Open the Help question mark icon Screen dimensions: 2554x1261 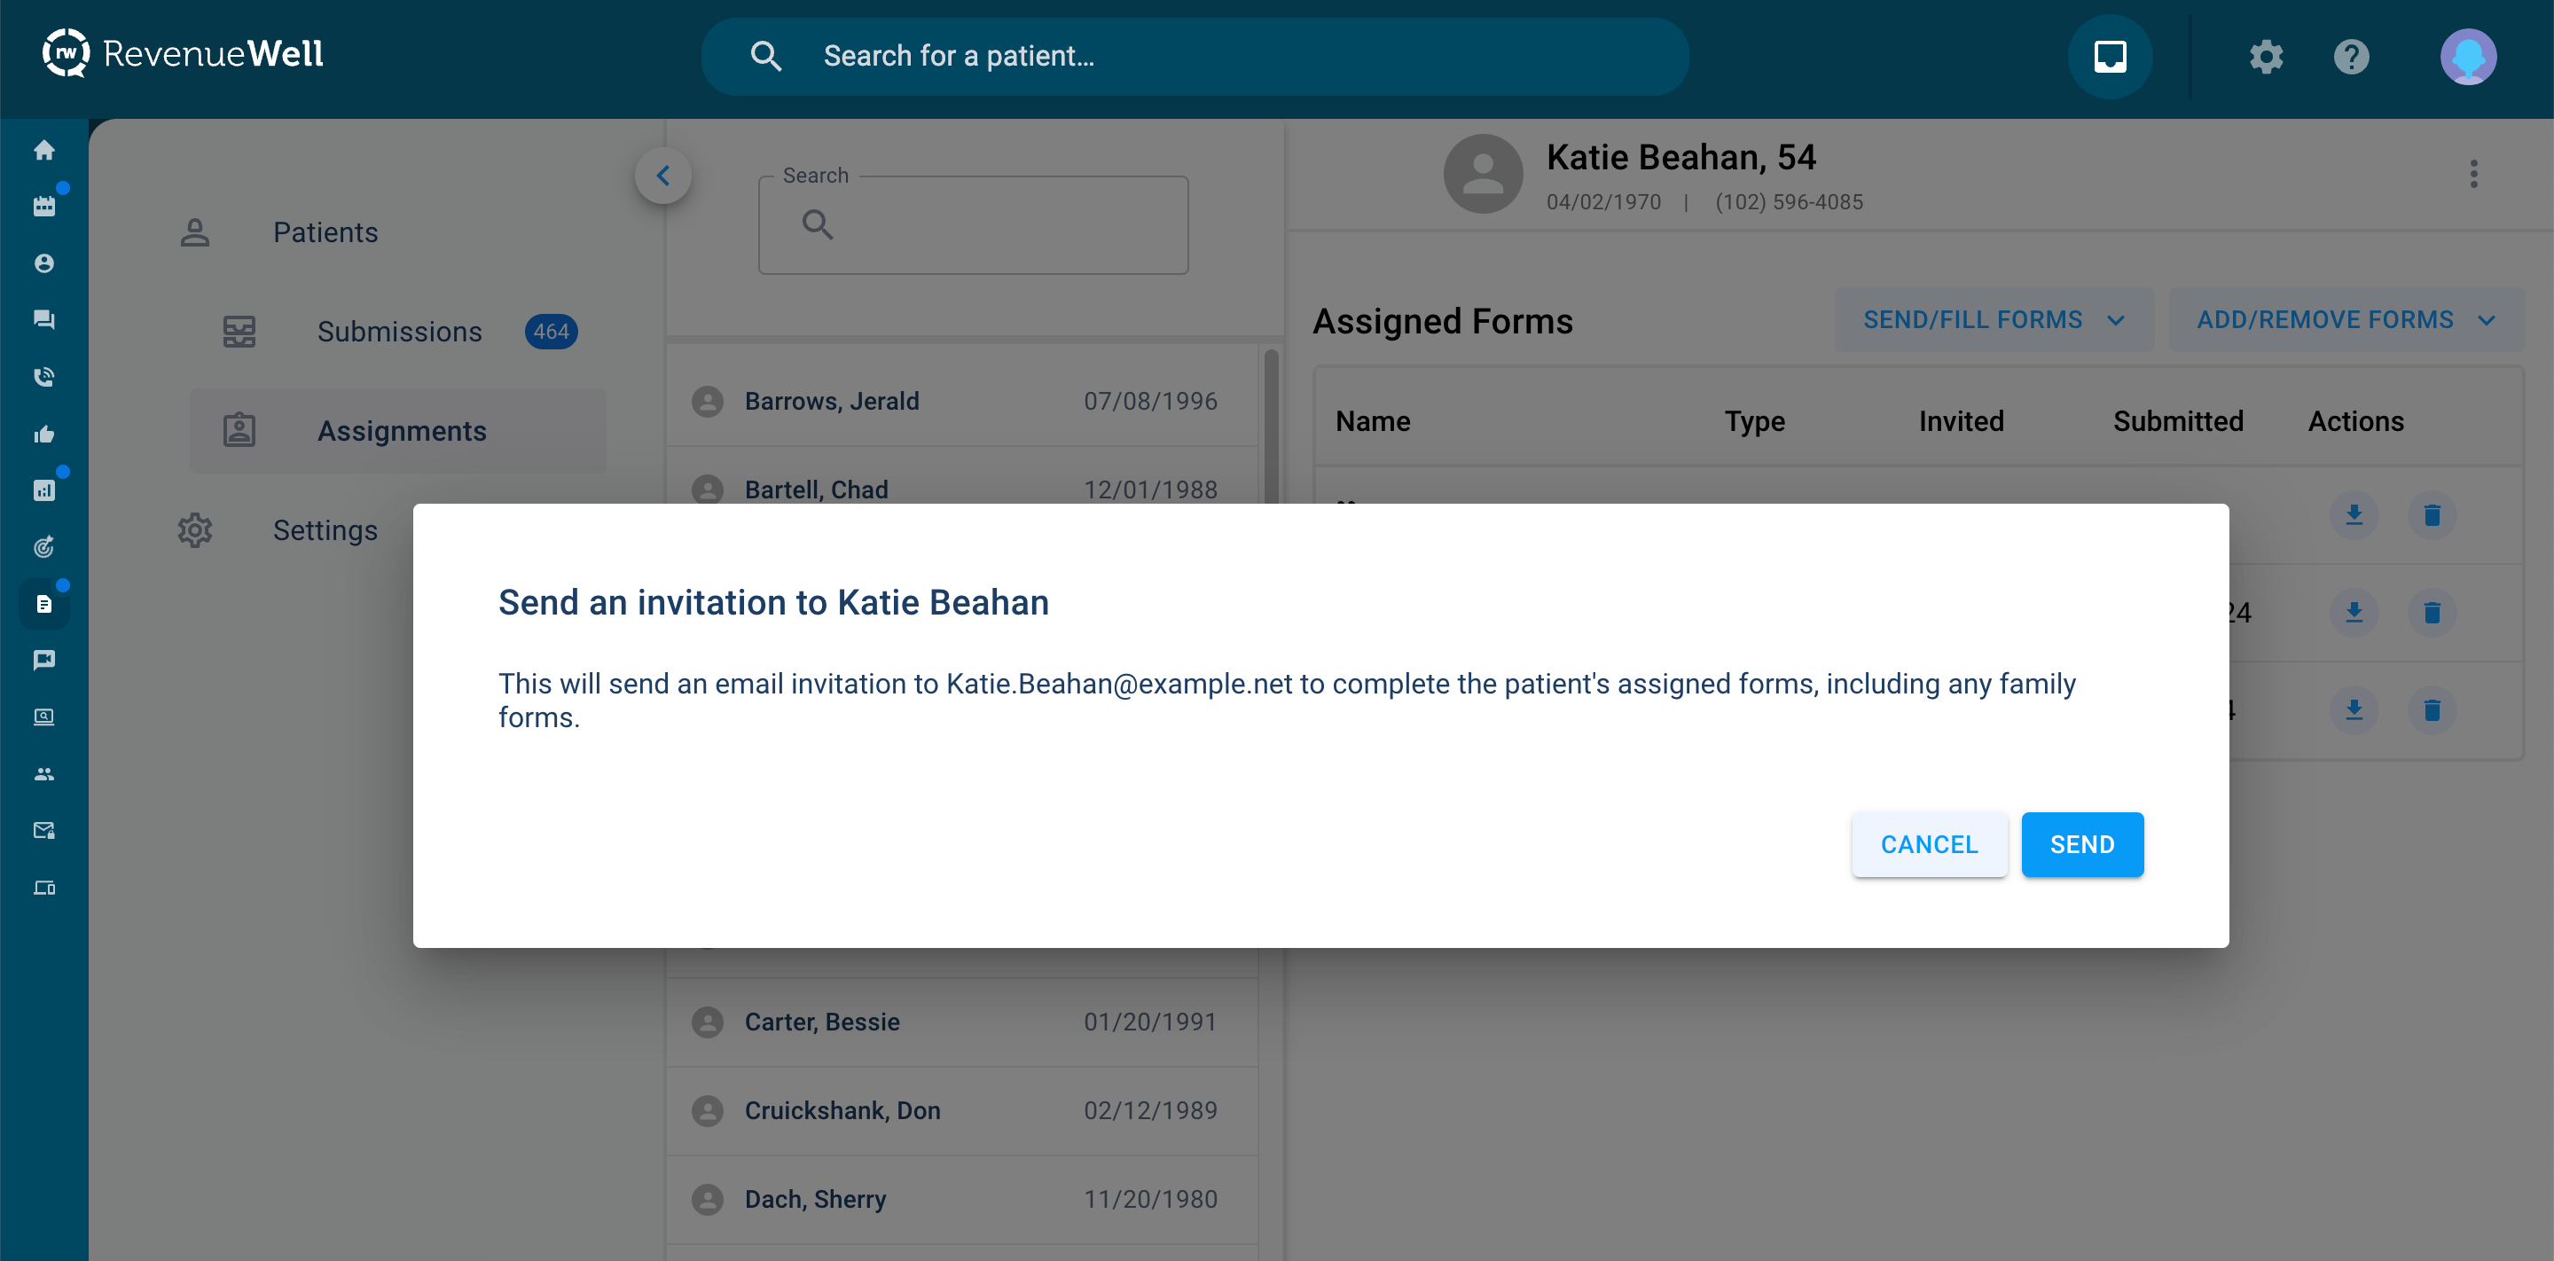[x=2351, y=57]
